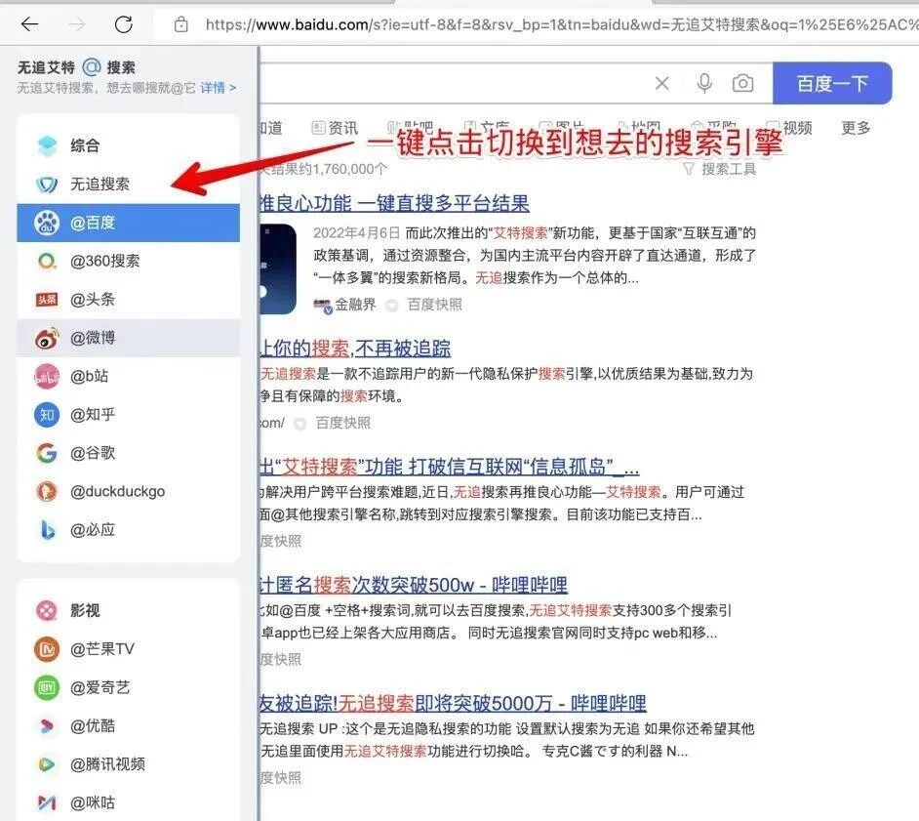Image resolution: width=919 pixels, height=821 pixels.
Task: Switch to @优酷 search
Action: click(128, 726)
